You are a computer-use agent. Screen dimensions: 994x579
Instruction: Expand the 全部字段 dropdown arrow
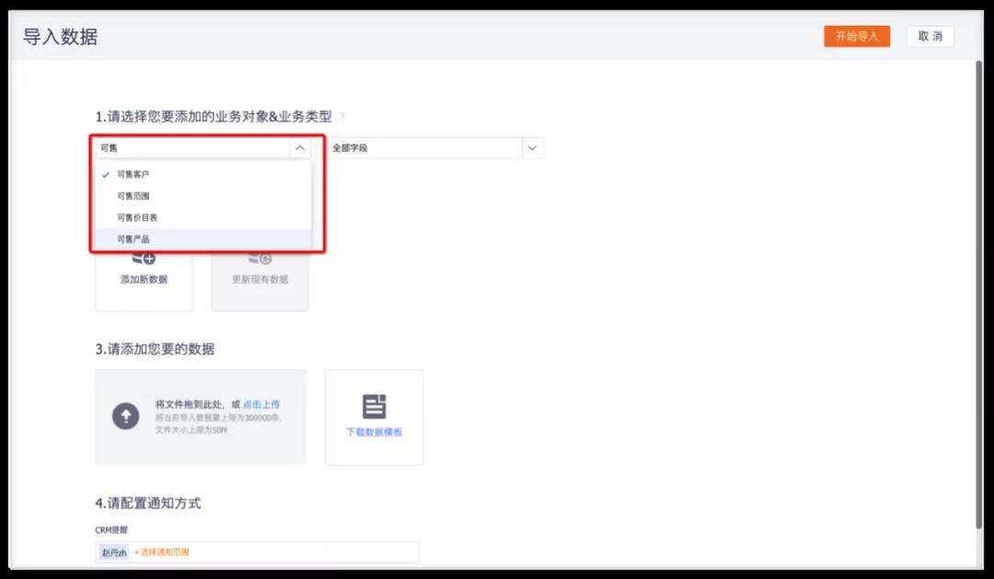click(532, 147)
